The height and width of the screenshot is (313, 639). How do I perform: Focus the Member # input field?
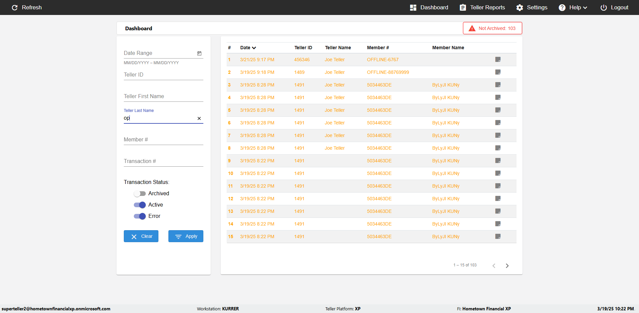163,140
